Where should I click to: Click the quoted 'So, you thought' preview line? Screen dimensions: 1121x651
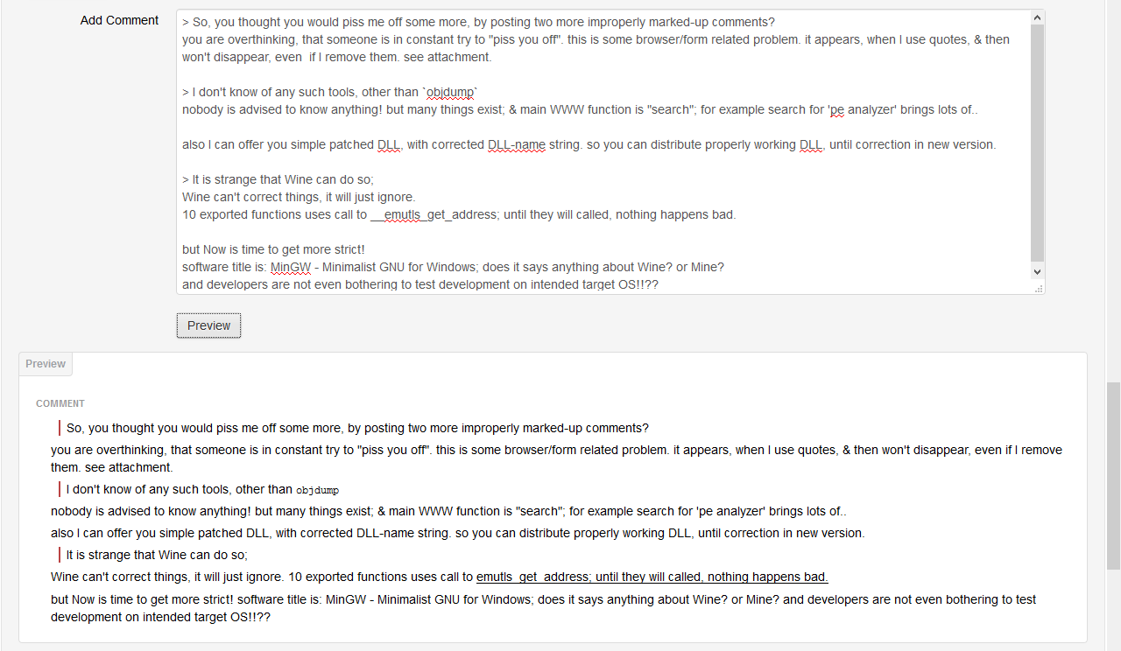point(357,428)
